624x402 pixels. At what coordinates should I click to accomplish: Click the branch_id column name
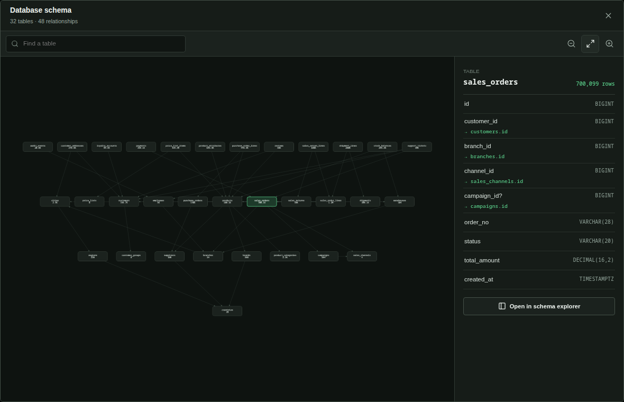point(477,146)
